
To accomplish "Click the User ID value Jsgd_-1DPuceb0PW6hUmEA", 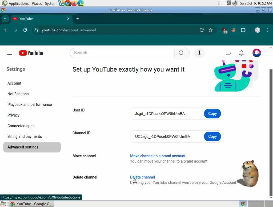I will point(160,114).
